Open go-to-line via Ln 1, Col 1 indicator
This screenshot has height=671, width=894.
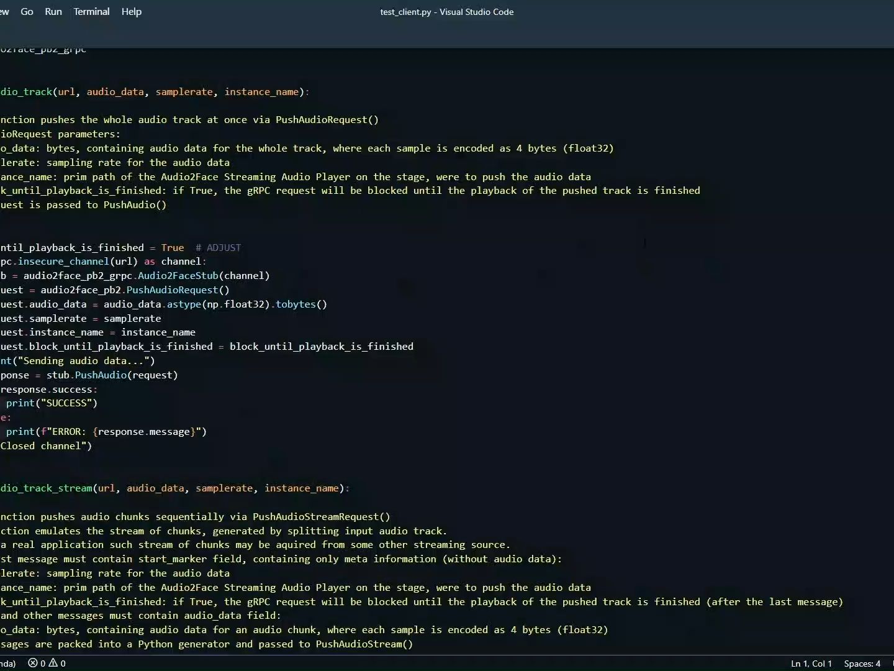coord(811,664)
